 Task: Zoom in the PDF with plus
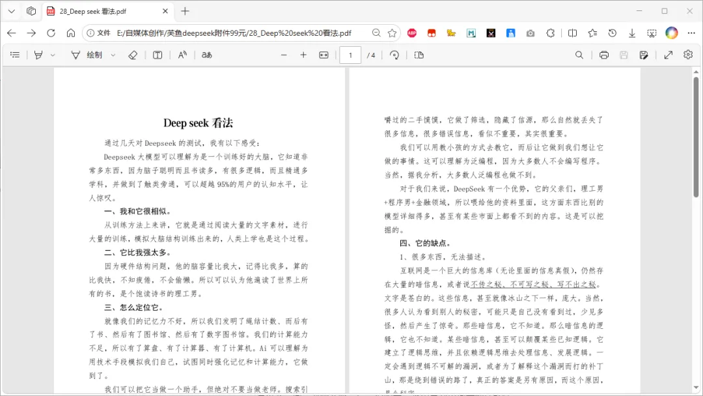point(303,55)
